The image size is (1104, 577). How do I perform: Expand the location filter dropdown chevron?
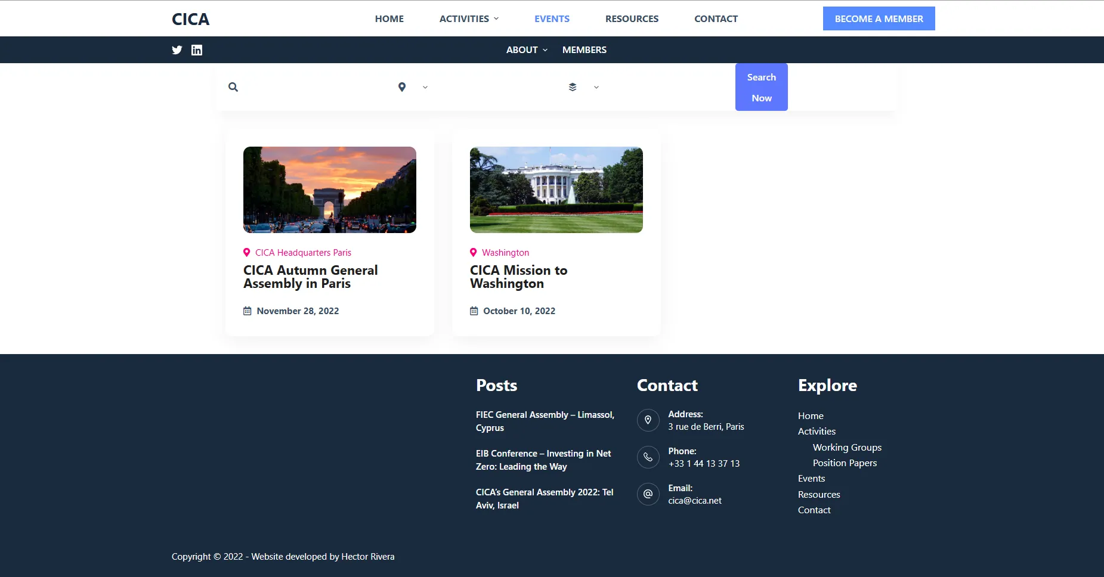click(425, 87)
